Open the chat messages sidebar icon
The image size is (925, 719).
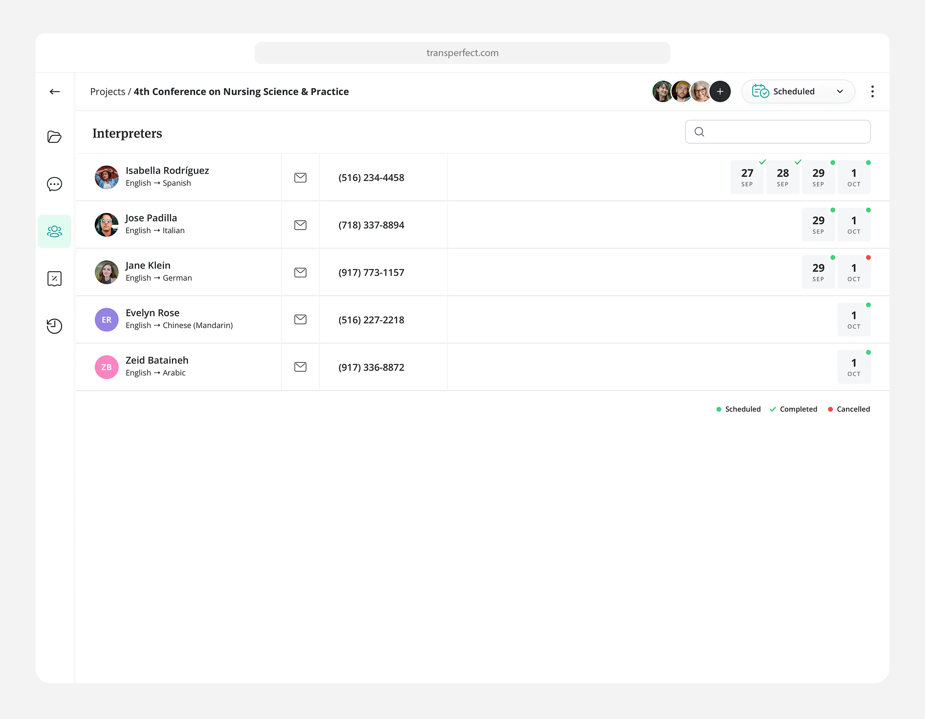click(54, 184)
